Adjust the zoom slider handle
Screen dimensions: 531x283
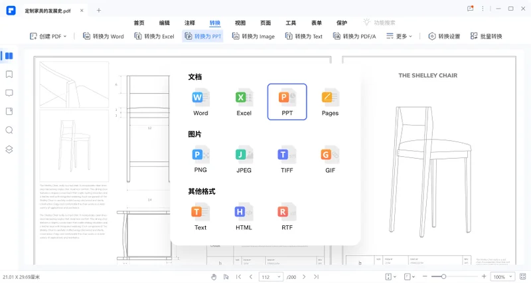(443, 276)
